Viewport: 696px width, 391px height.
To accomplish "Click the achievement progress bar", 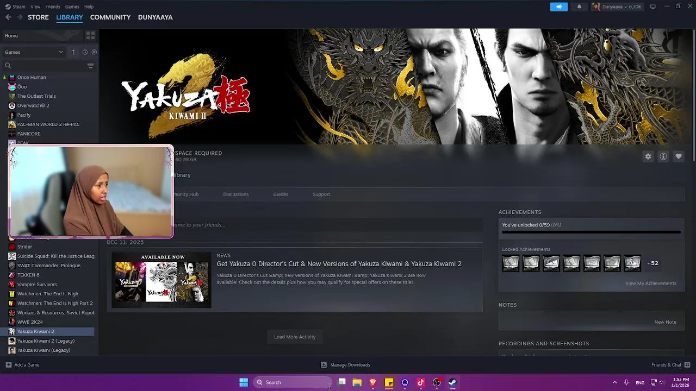I will [591, 232].
